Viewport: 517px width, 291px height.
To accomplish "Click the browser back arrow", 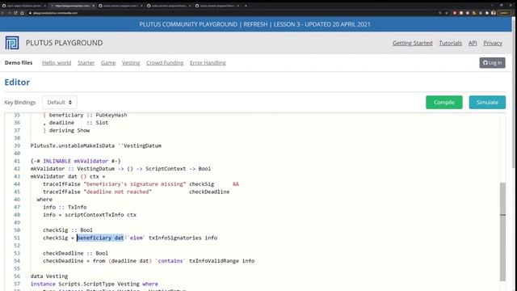I will click(x=2, y=13).
